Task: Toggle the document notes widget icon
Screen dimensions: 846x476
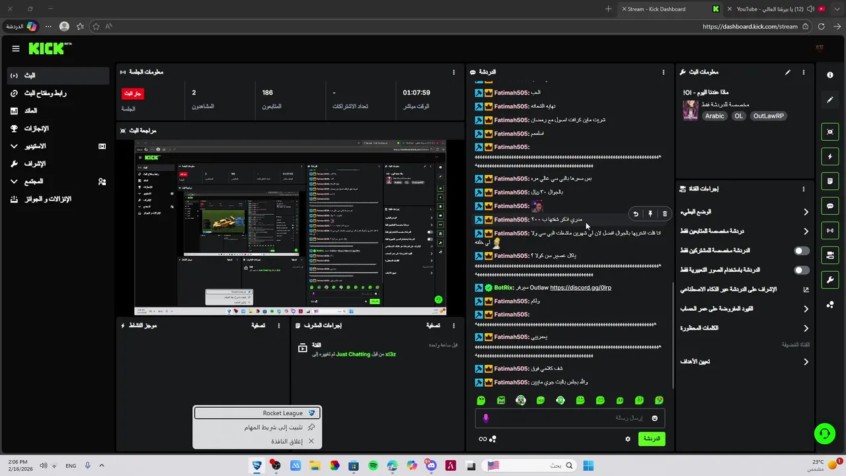Action: coord(830,181)
